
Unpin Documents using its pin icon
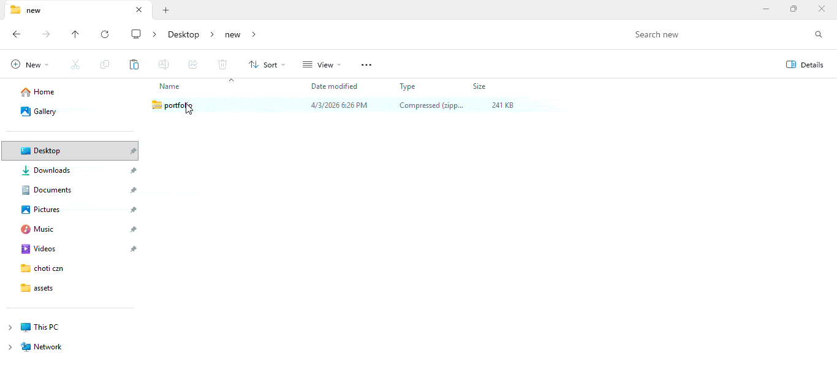point(133,190)
